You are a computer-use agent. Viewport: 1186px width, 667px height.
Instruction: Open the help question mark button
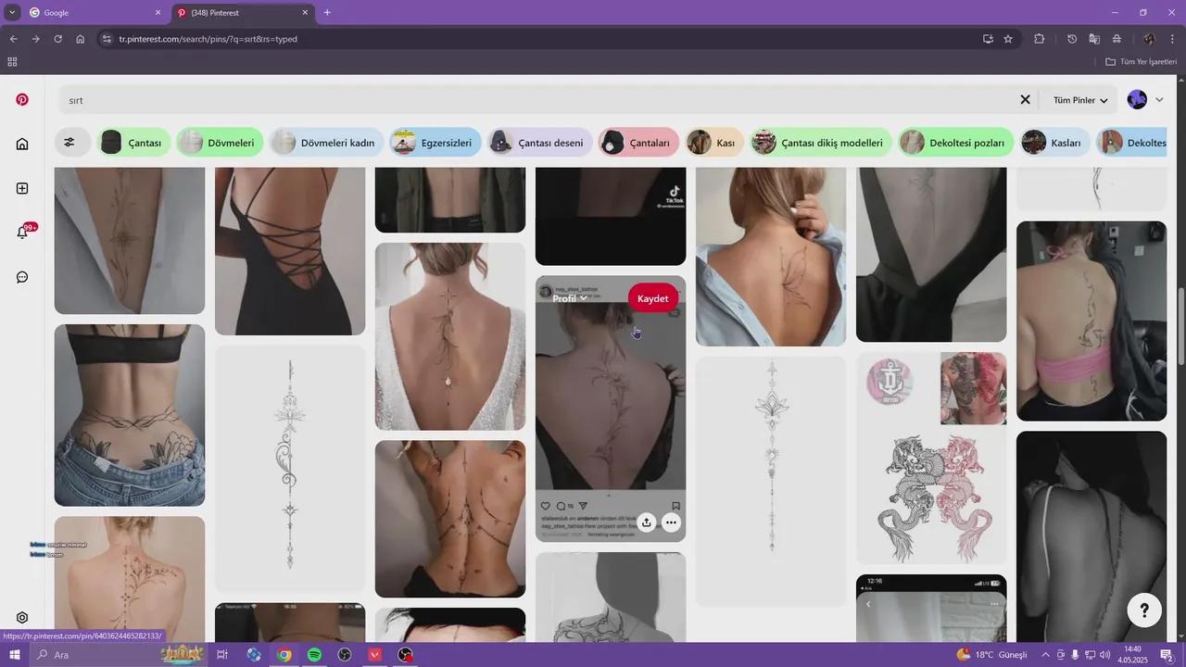(1144, 610)
